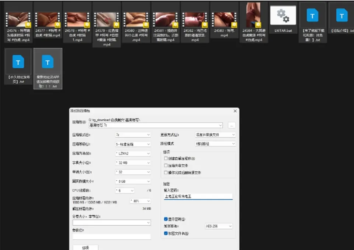
Task: Open the word size dropdown showing 32
Action: pyautogui.click(x=133, y=172)
